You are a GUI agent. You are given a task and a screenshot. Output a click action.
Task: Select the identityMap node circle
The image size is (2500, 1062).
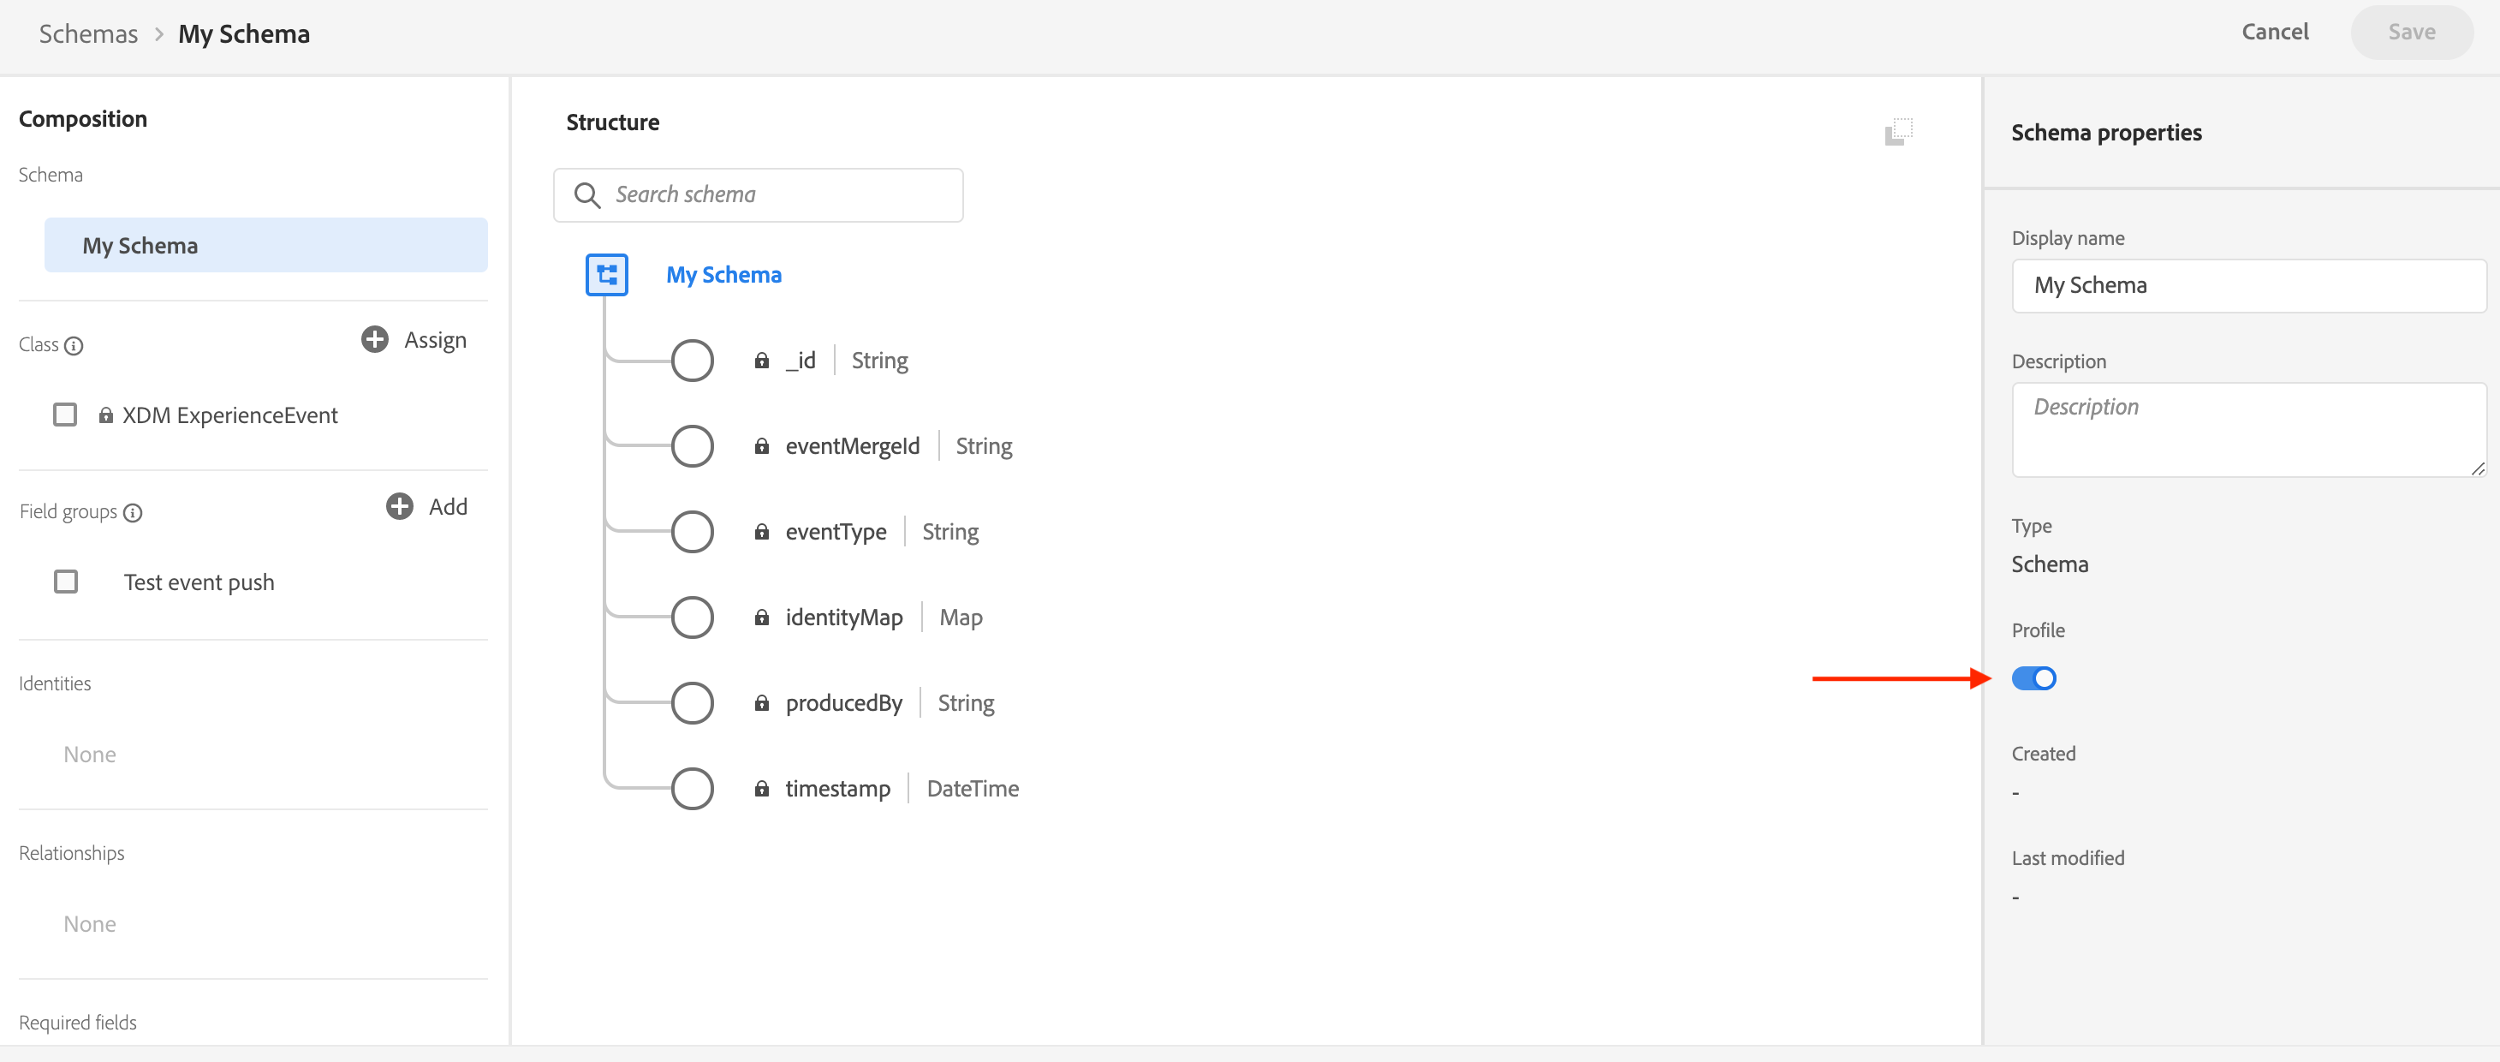692,618
